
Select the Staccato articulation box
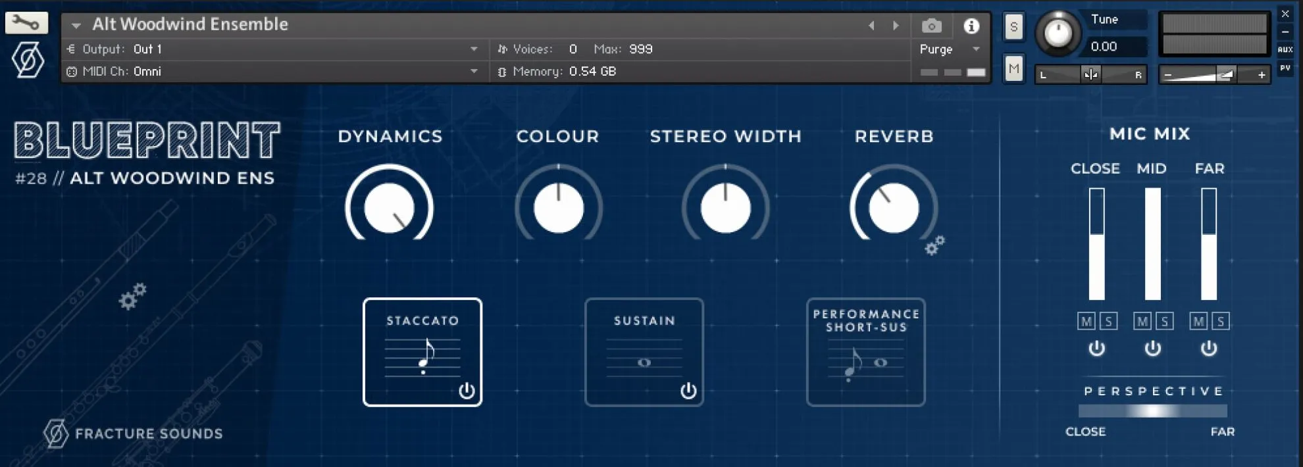(x=422, y=352)
